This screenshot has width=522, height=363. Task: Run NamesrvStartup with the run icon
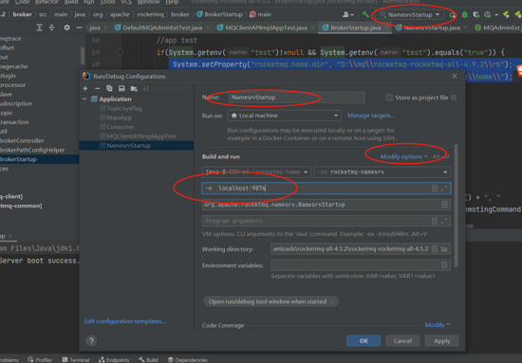(x=453, y=14)
